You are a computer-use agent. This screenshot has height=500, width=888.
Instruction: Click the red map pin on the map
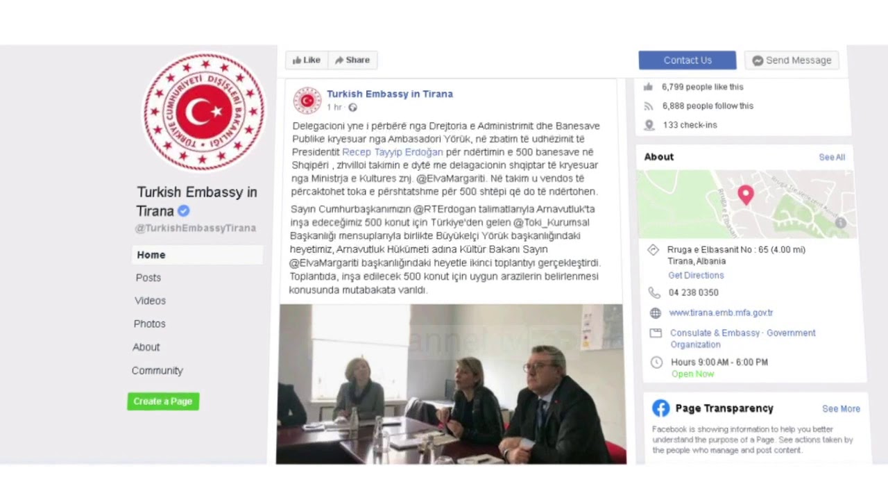click(746, 195)
